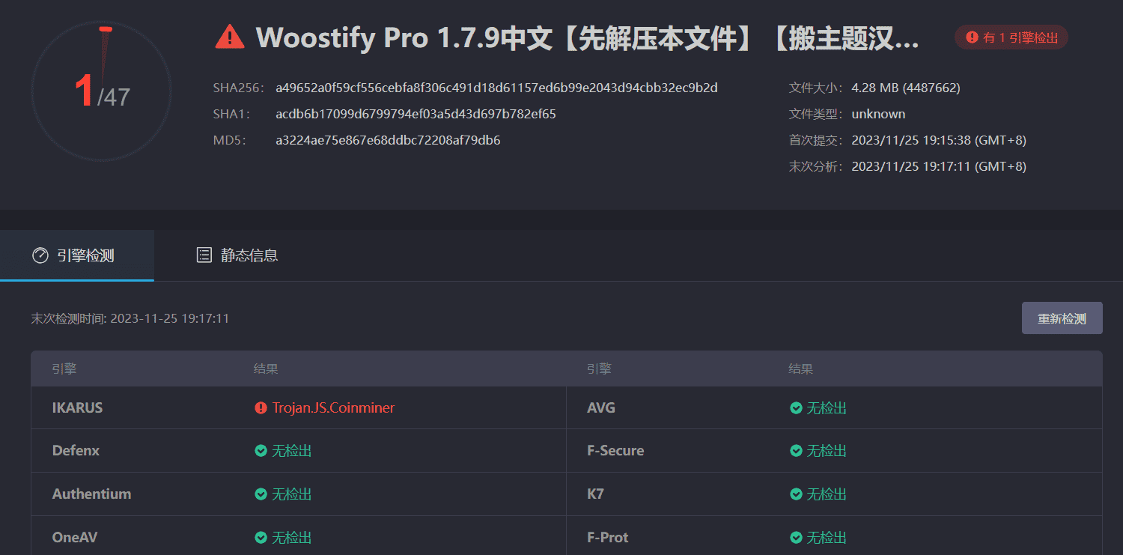Click the document icon on the 静态信息 tab
Image resolution: width=1123 pixels, height=555 pixels.
[204, 255]
